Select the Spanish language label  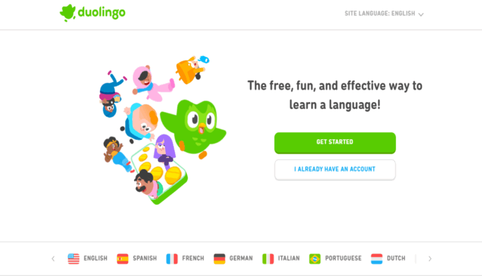point(145,258)
